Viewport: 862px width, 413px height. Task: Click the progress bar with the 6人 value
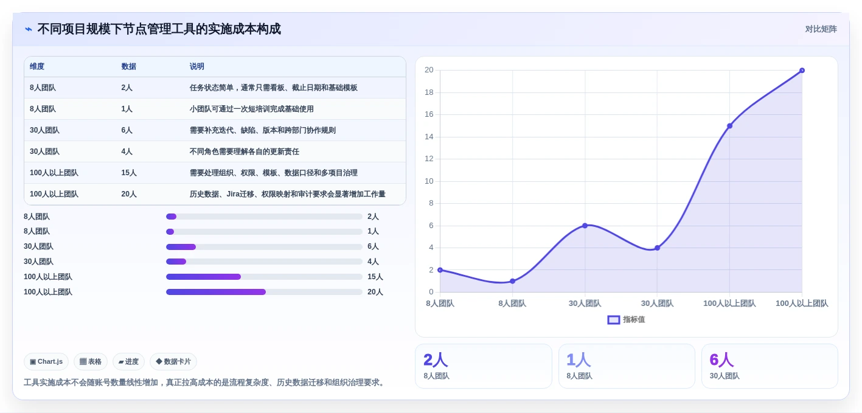pos(264,247)
